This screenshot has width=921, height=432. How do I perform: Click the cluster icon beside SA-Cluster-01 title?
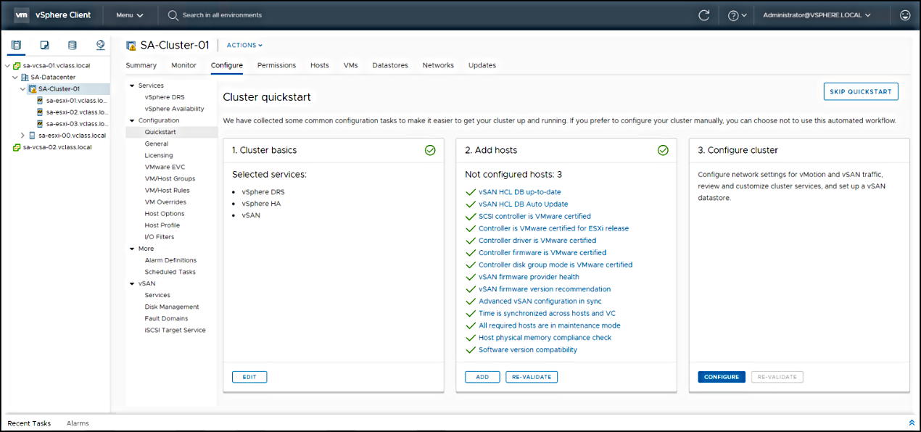click(x=131, y=45)
